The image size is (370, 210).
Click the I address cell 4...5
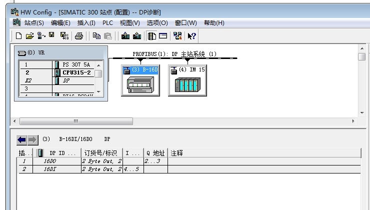(x=133, y=169)
